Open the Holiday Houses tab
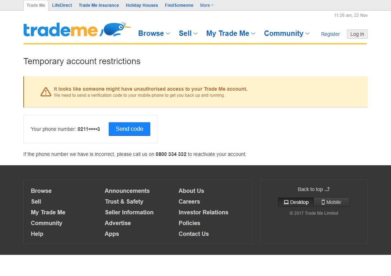The image size is (391, 276). pos(142,5)
